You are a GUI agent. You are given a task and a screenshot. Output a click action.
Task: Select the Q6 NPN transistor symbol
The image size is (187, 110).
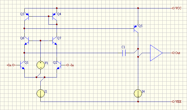[x=27, y=41]
